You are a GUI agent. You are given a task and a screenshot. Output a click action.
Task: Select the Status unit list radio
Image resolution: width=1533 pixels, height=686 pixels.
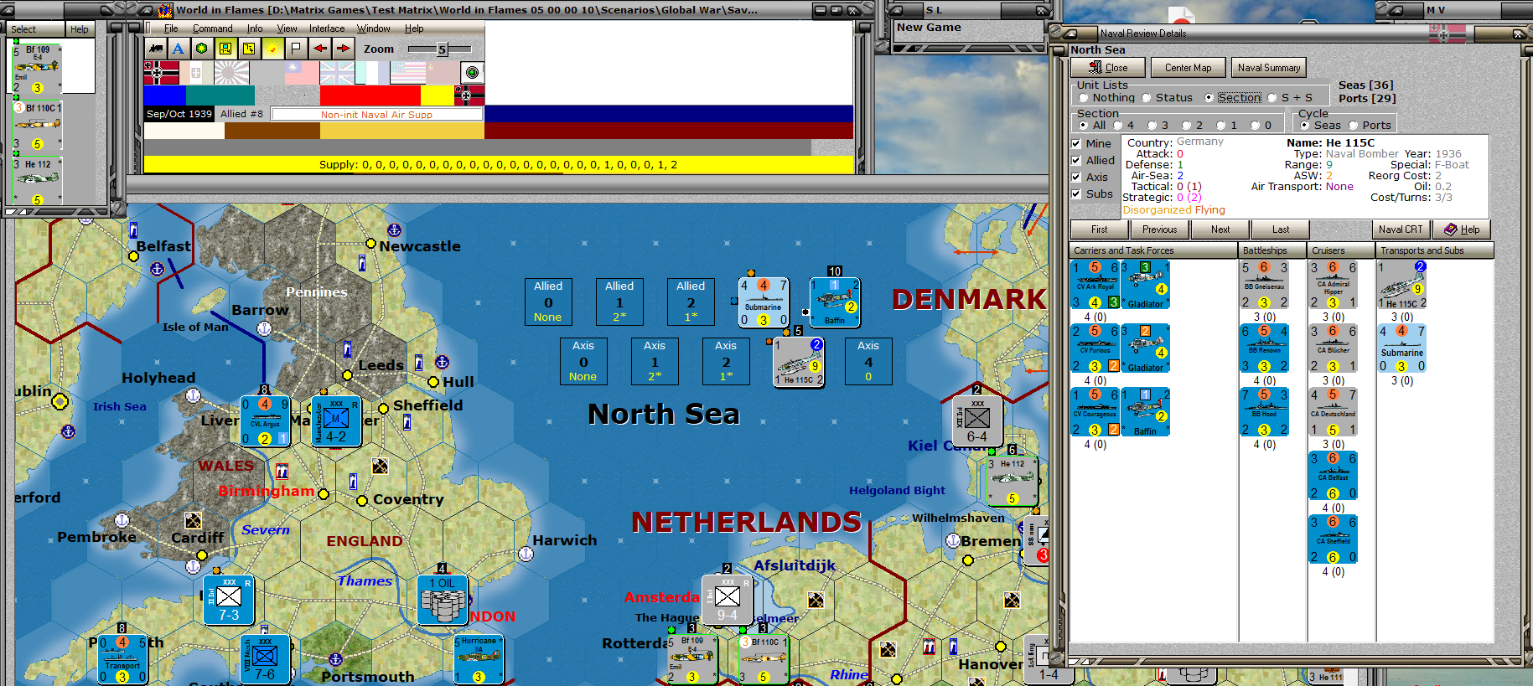tap(1147, 98)
